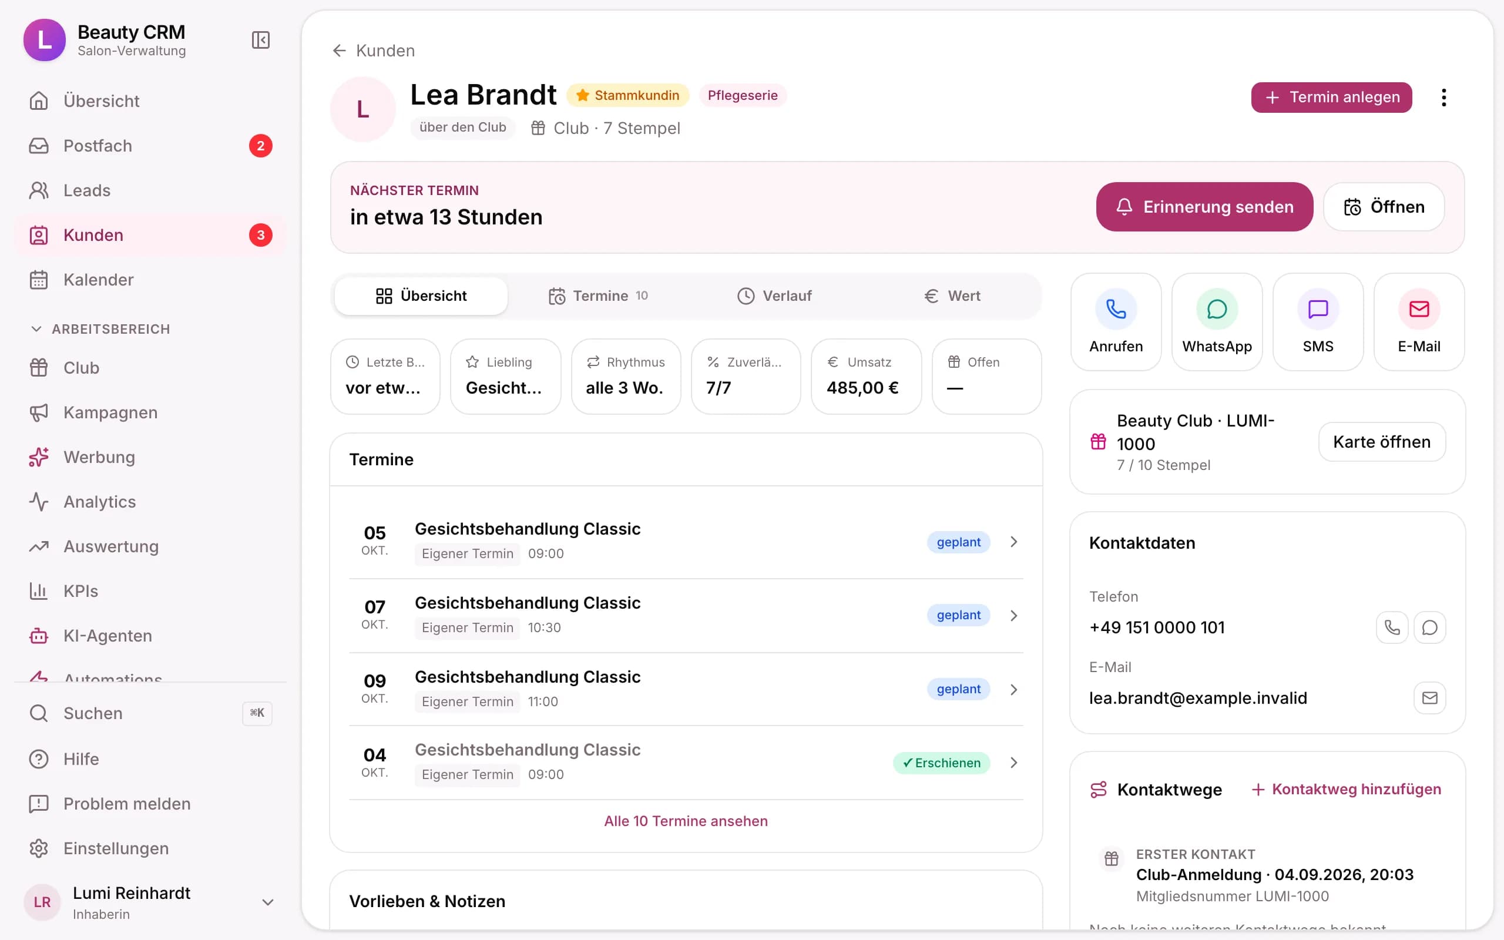Open Werbung in the sidebar
The image size is (1504, 940).
(x=150, y=458)
